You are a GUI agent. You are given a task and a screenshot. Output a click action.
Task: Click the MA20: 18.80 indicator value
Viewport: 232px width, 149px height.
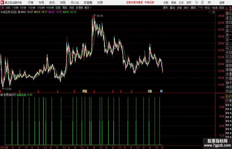click(x=55, y=12)
